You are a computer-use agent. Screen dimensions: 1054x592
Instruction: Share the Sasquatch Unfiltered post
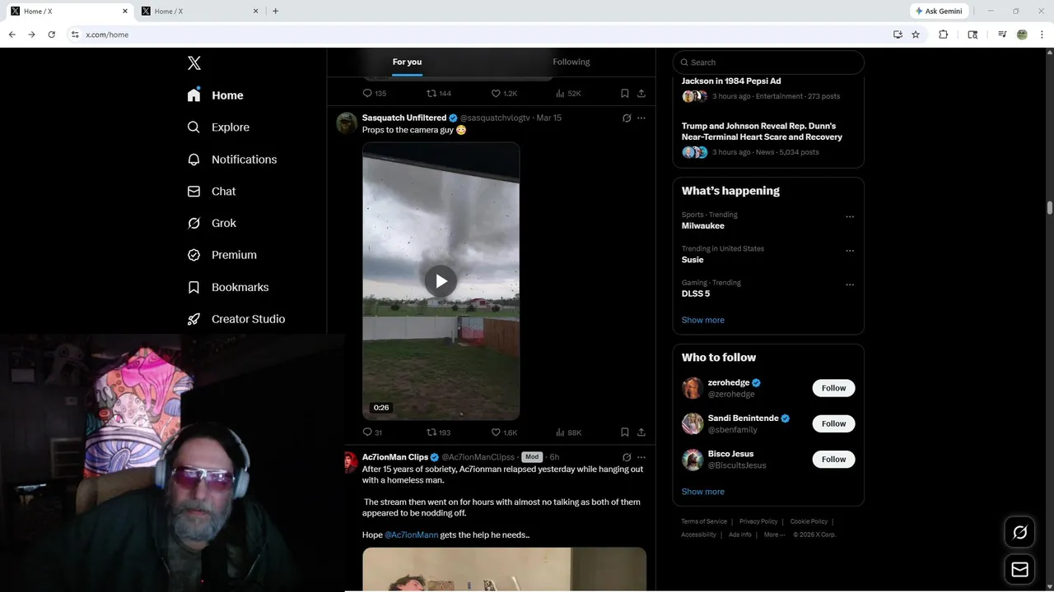[x=641, y=432]
